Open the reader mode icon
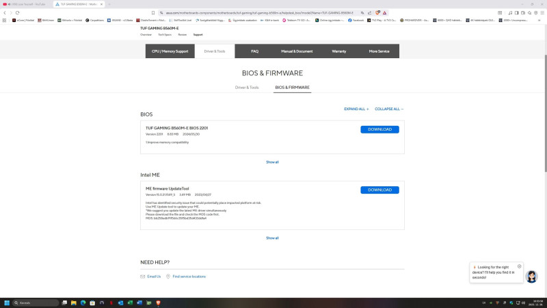This screenshot has width=547, height=308. [500, 13]
